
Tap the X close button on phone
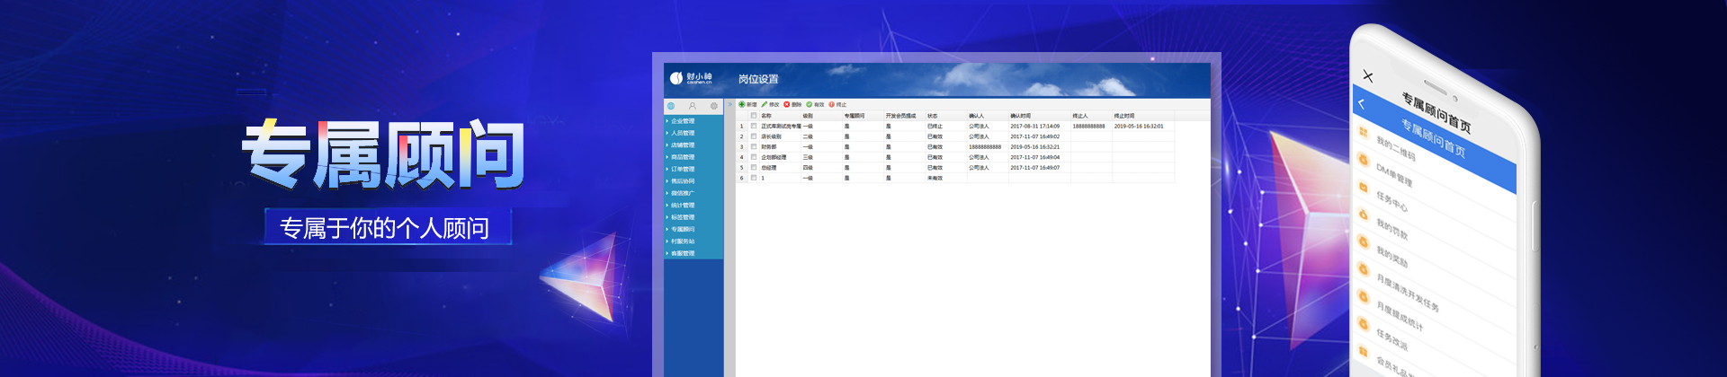pos(1368,76)
